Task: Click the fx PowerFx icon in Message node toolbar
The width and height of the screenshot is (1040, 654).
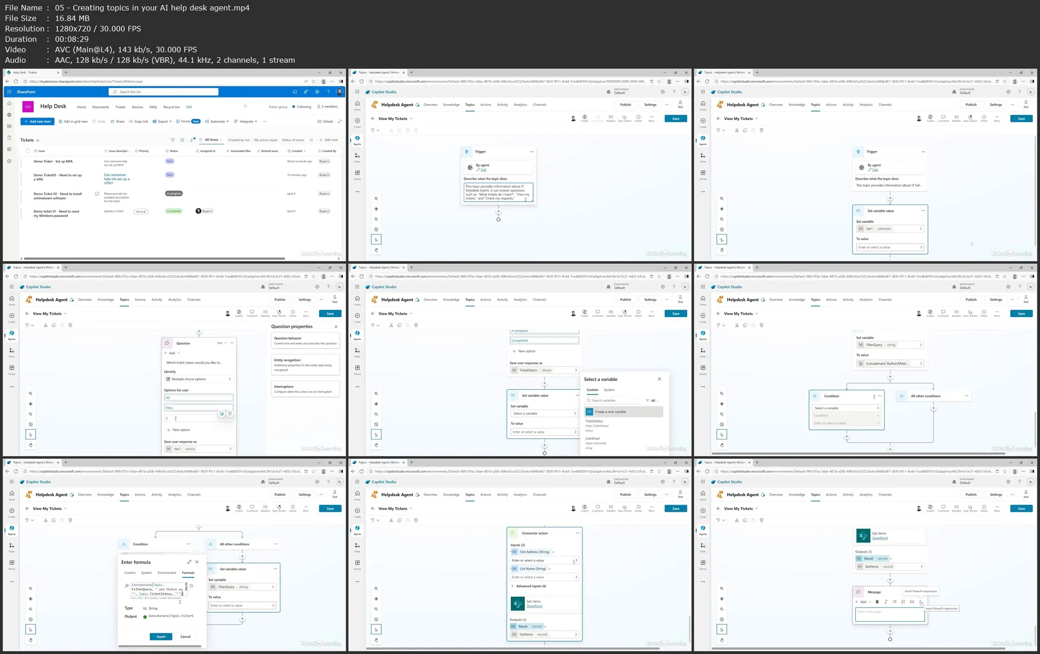Action: point(921,602)
